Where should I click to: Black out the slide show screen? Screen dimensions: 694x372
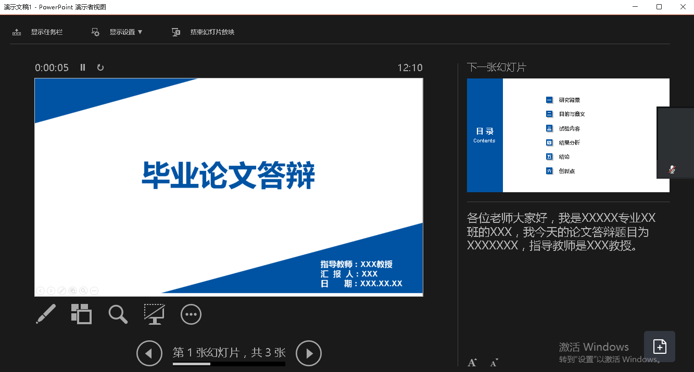point(154,314)
